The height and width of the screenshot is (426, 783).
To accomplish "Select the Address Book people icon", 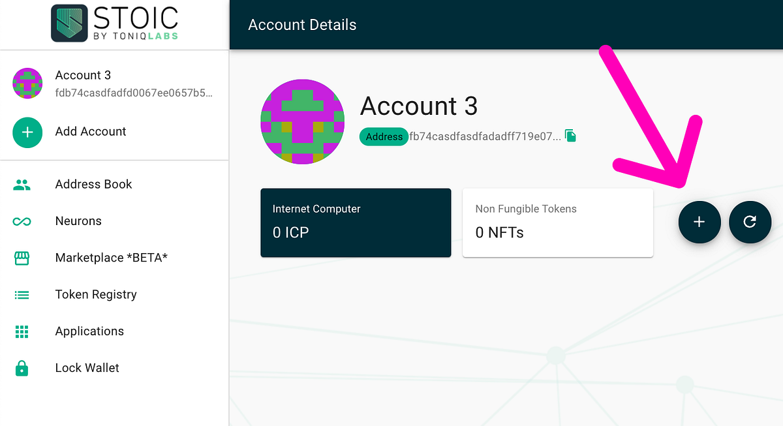I will pos(22,184).
